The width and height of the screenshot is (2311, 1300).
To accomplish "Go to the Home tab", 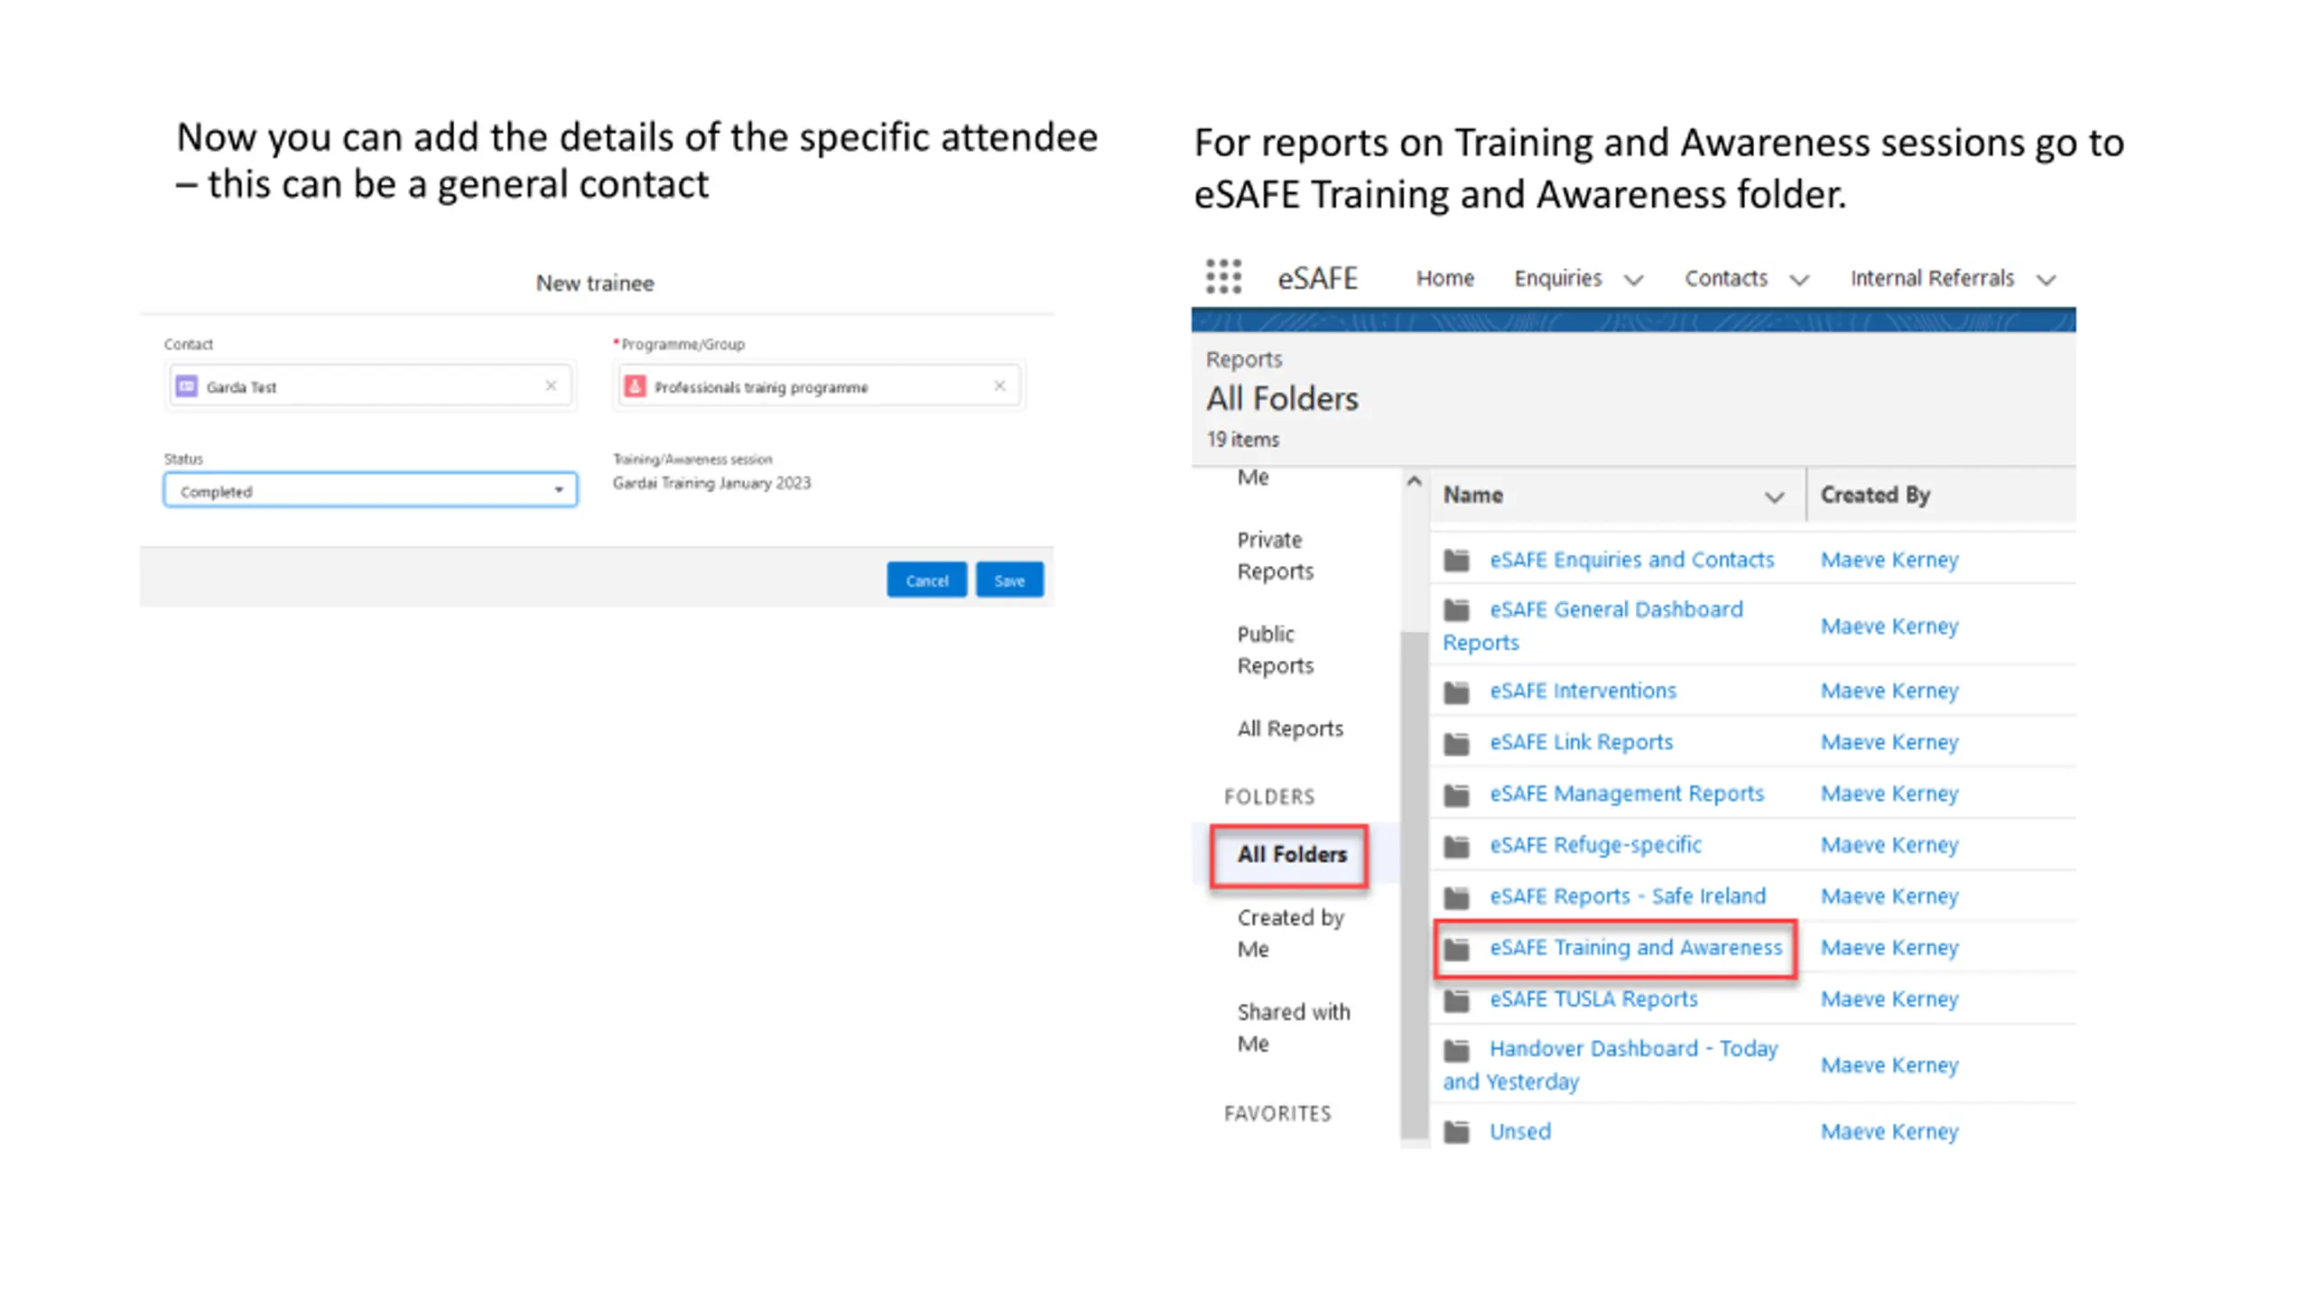I will 1444,278.
